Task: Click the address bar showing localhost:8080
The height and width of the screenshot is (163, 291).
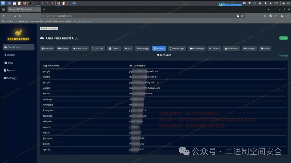Action: [x=65, y=16]
